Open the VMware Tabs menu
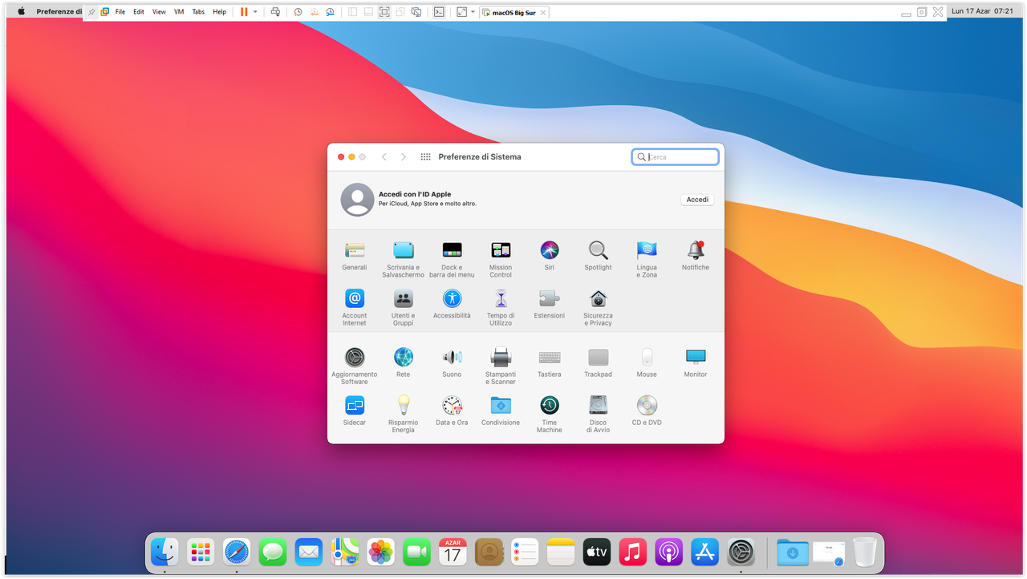This screenshot has height=579, width=1027. pyautogui.click(x=198, y=12)
